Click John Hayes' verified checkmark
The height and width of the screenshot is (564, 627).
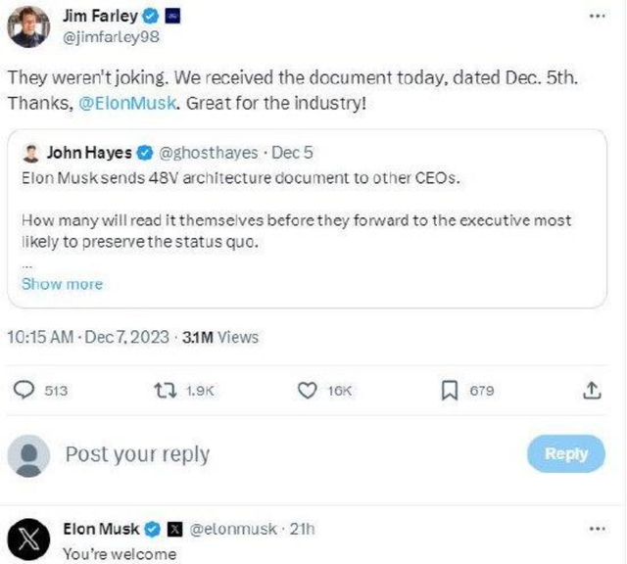(x=144, y=153)
